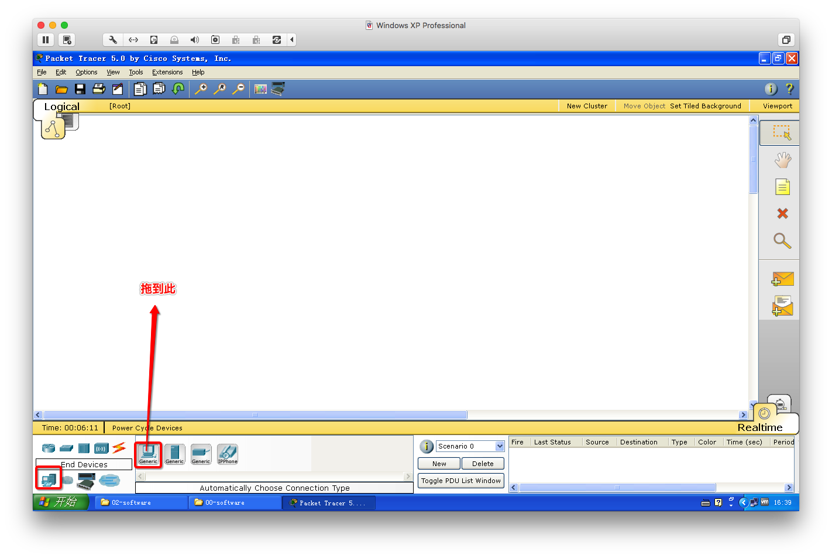Open the Extensions menu

click(167, 73)
